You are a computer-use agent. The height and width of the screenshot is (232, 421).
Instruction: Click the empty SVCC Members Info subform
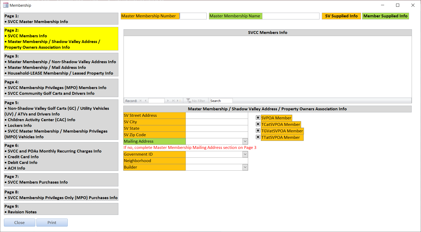[x=268, y=67]
